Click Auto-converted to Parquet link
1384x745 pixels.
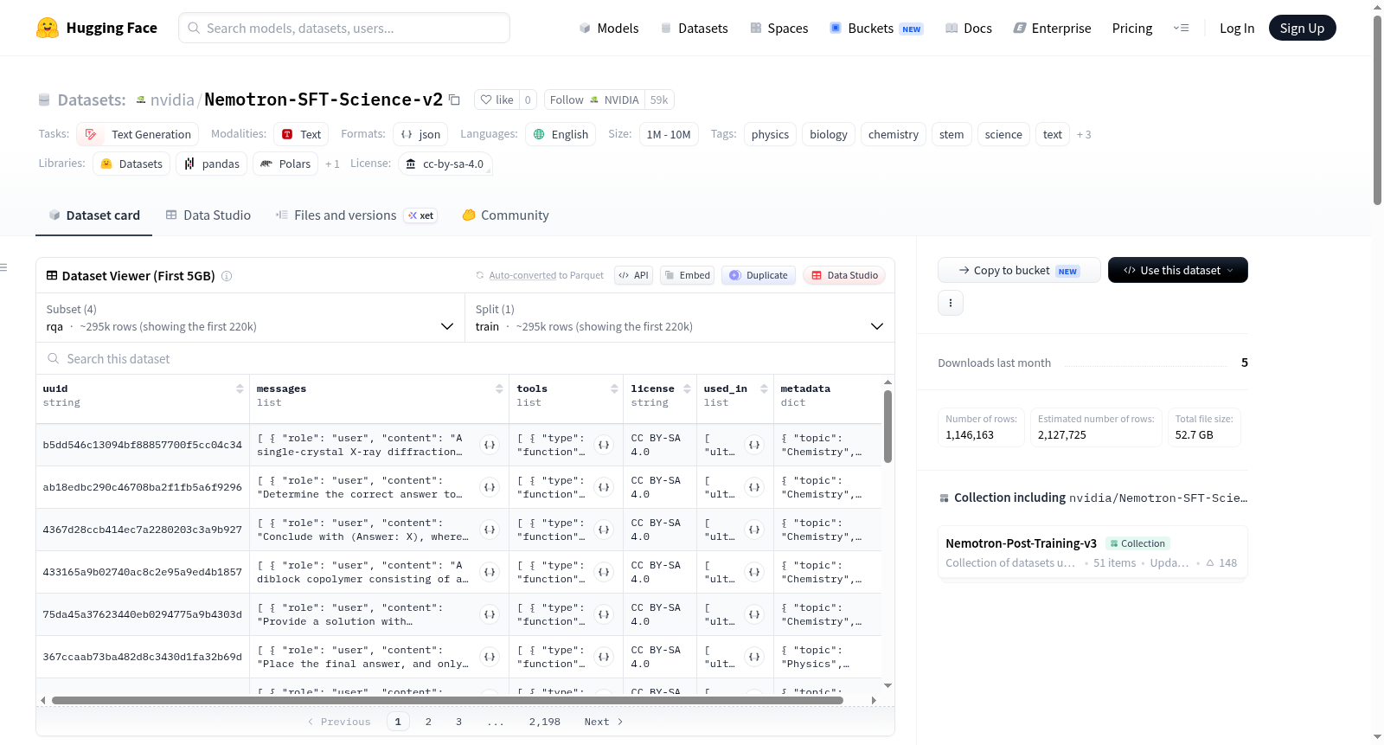[522, 275]
